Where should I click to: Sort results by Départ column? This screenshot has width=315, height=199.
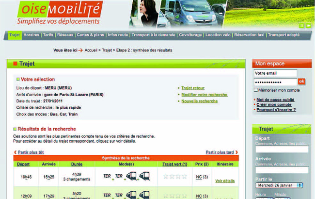(23, 164)
